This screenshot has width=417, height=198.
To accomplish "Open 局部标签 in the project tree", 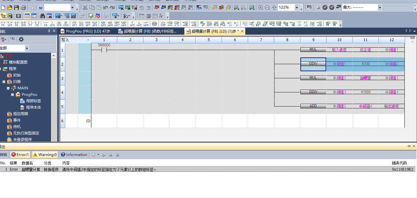I will coord(33,101).
